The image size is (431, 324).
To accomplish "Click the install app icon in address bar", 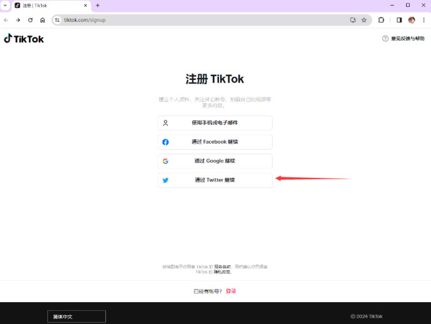I will click(x=353, y=20).
